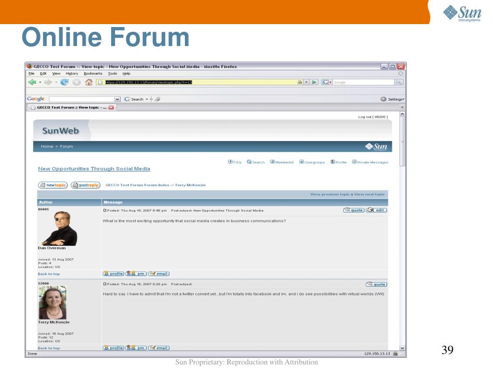
Task: Click profile button under Terry McKenzie's post
Action: (114, 348)
